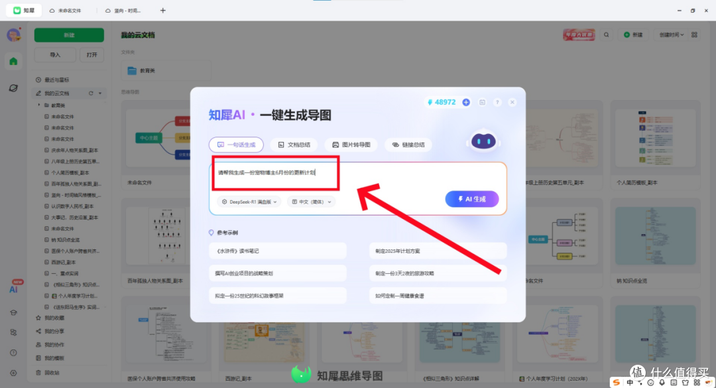Open the planet discover icon in the sidebar
This screenshot has width=716, height=388.
pos(13,88)
